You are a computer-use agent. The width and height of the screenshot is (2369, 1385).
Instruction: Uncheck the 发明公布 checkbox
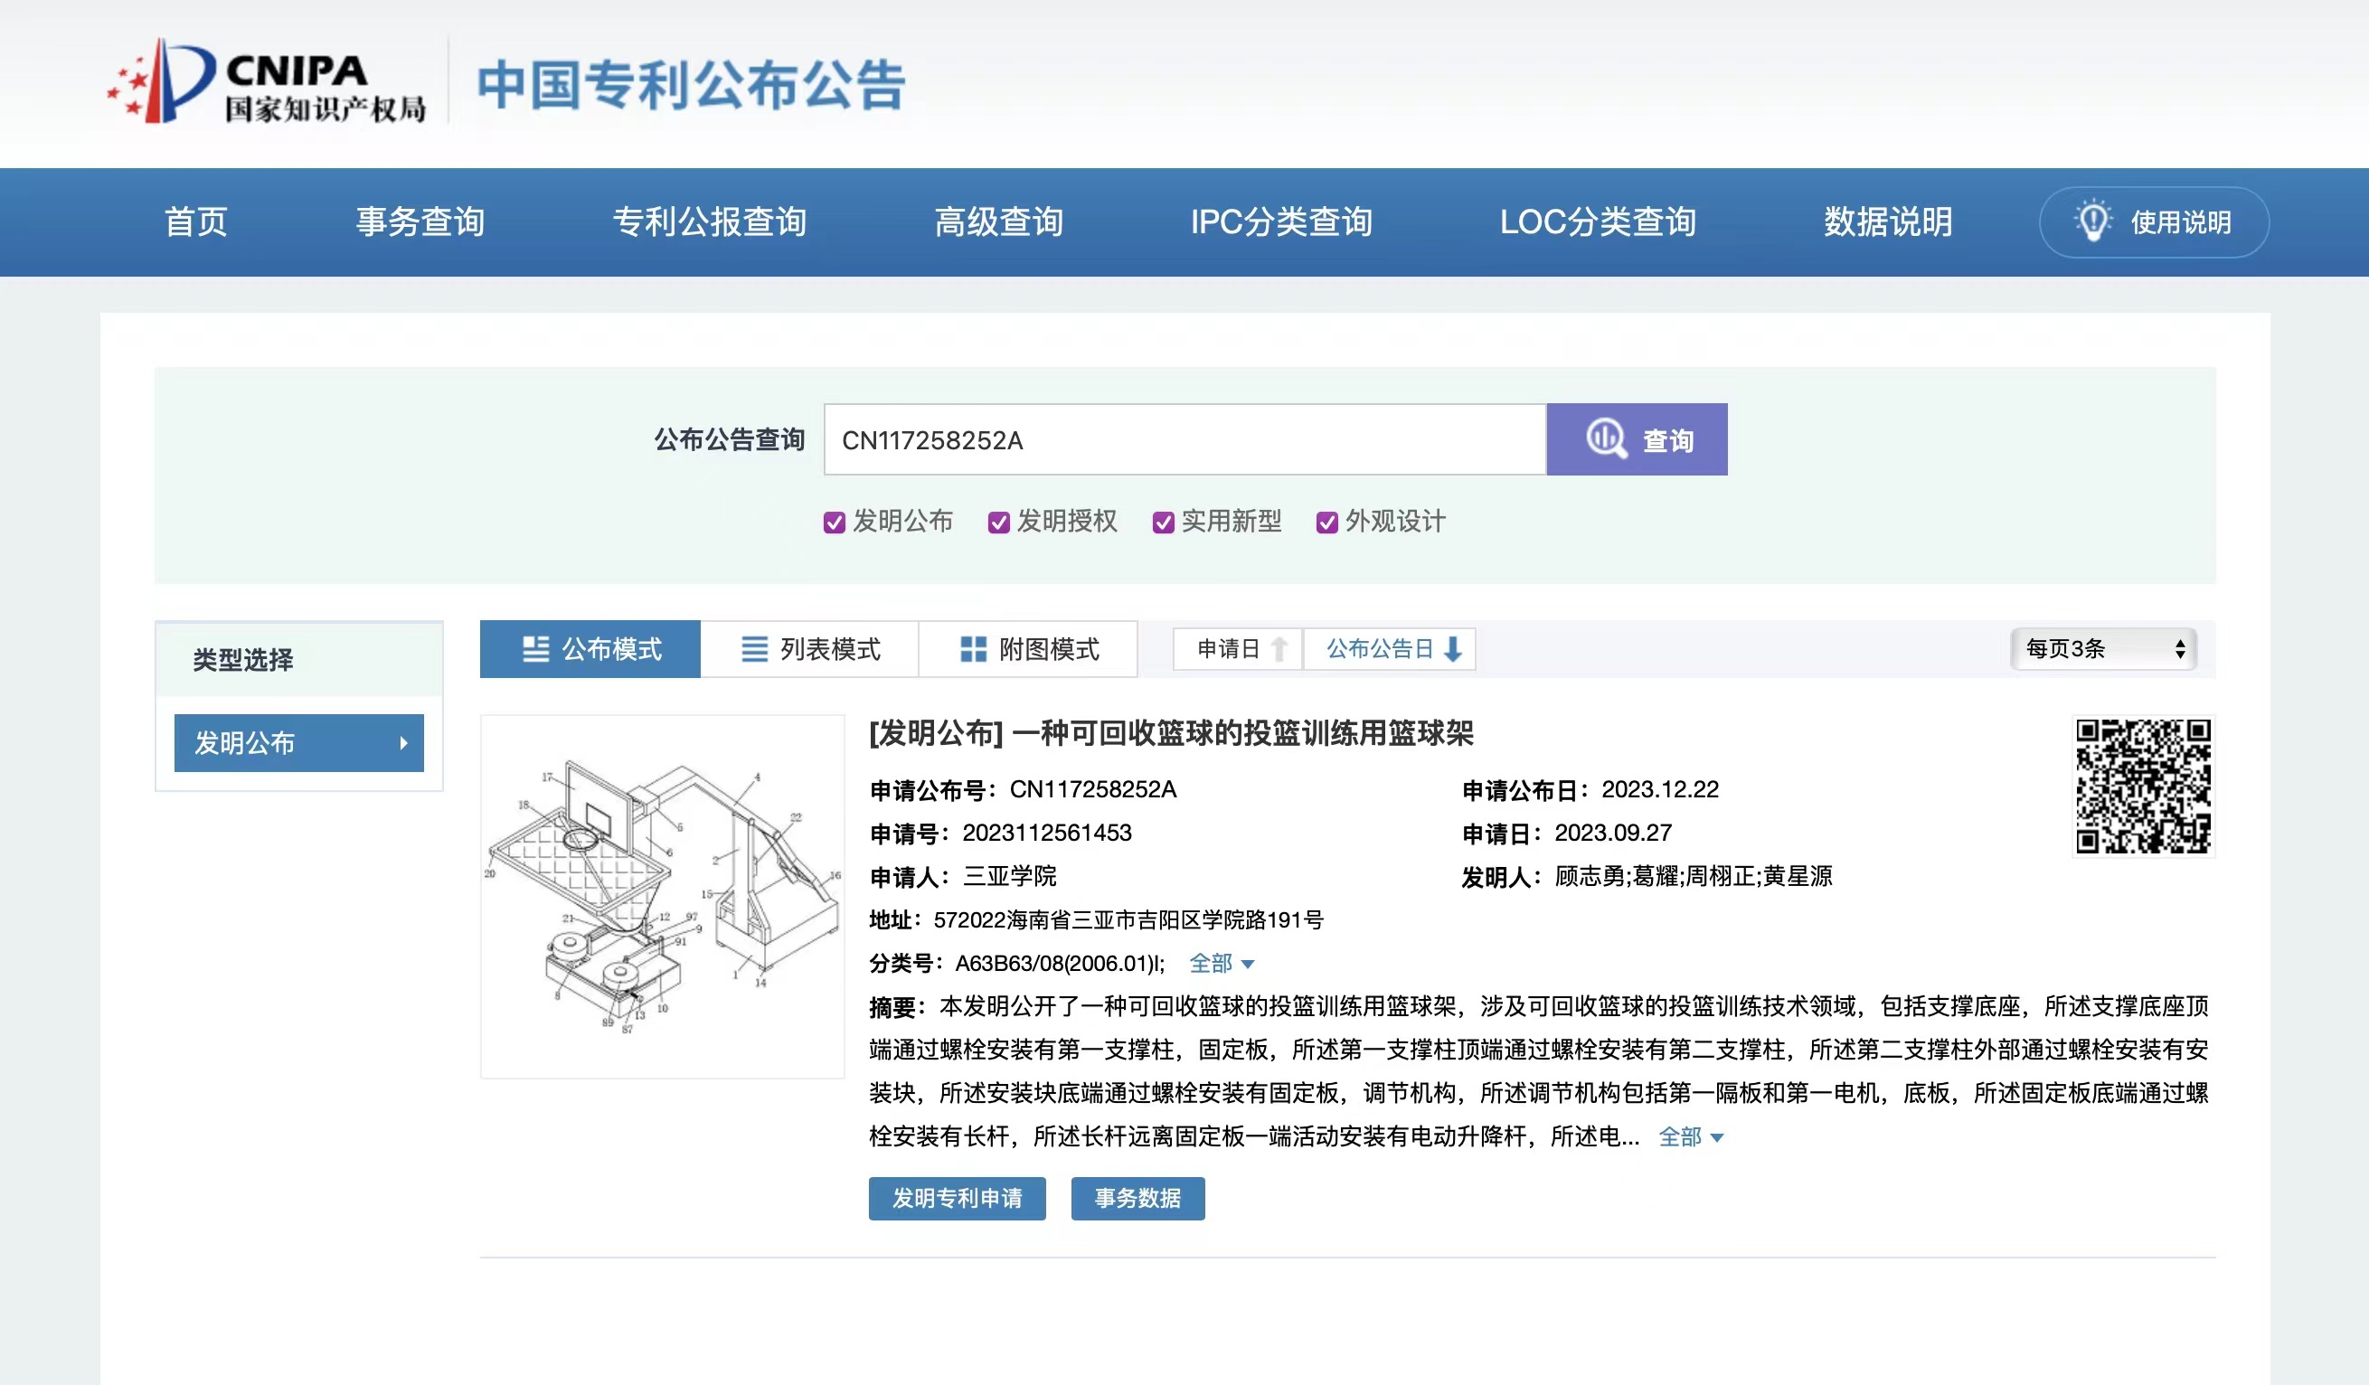[834, 523]
